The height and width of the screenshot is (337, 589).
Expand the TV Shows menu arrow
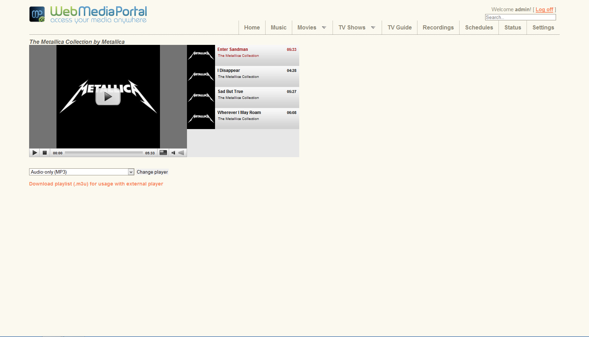[373, 28]
